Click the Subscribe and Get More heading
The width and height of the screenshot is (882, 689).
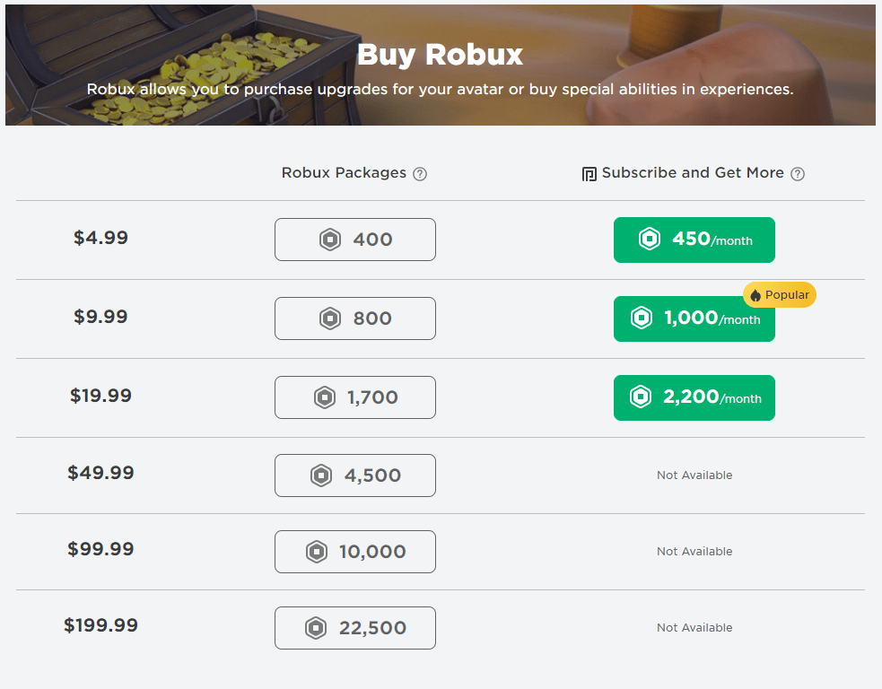(x=693, y=172)
